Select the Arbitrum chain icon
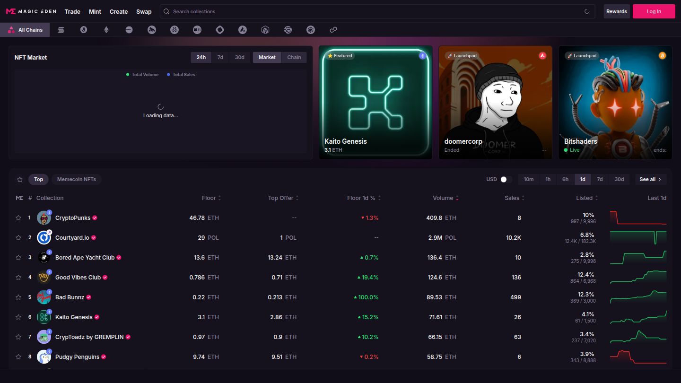 tap(265, 30)
